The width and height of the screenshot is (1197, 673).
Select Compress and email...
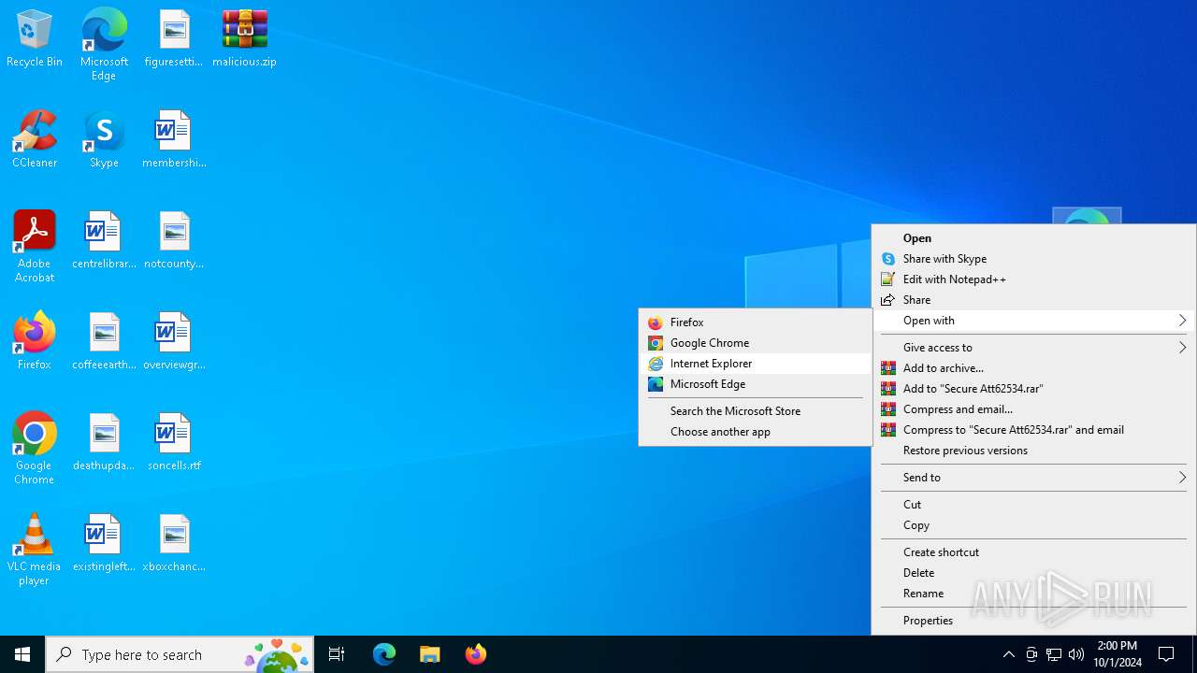(1034, 409)
